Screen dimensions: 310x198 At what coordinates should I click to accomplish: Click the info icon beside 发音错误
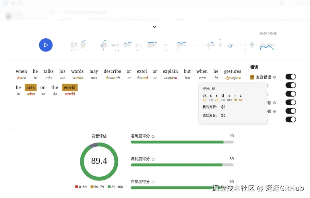point(274,77)
